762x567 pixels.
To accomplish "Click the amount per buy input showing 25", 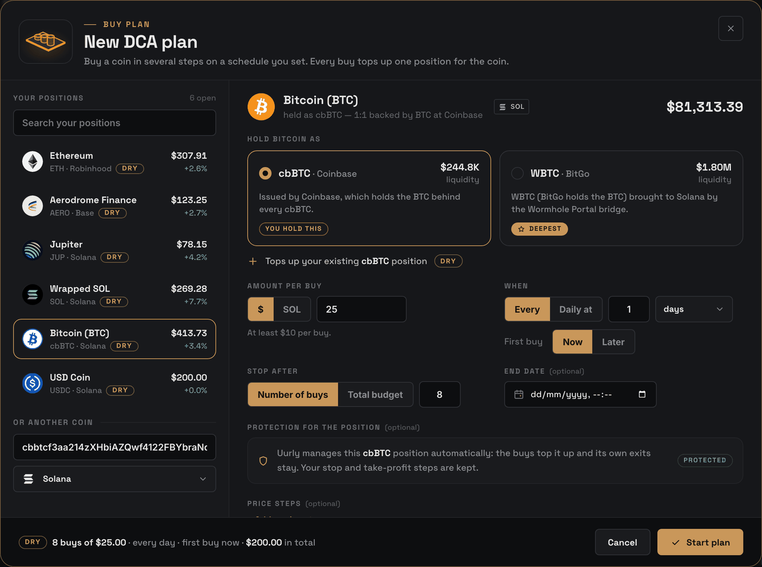I will [361, 309].
